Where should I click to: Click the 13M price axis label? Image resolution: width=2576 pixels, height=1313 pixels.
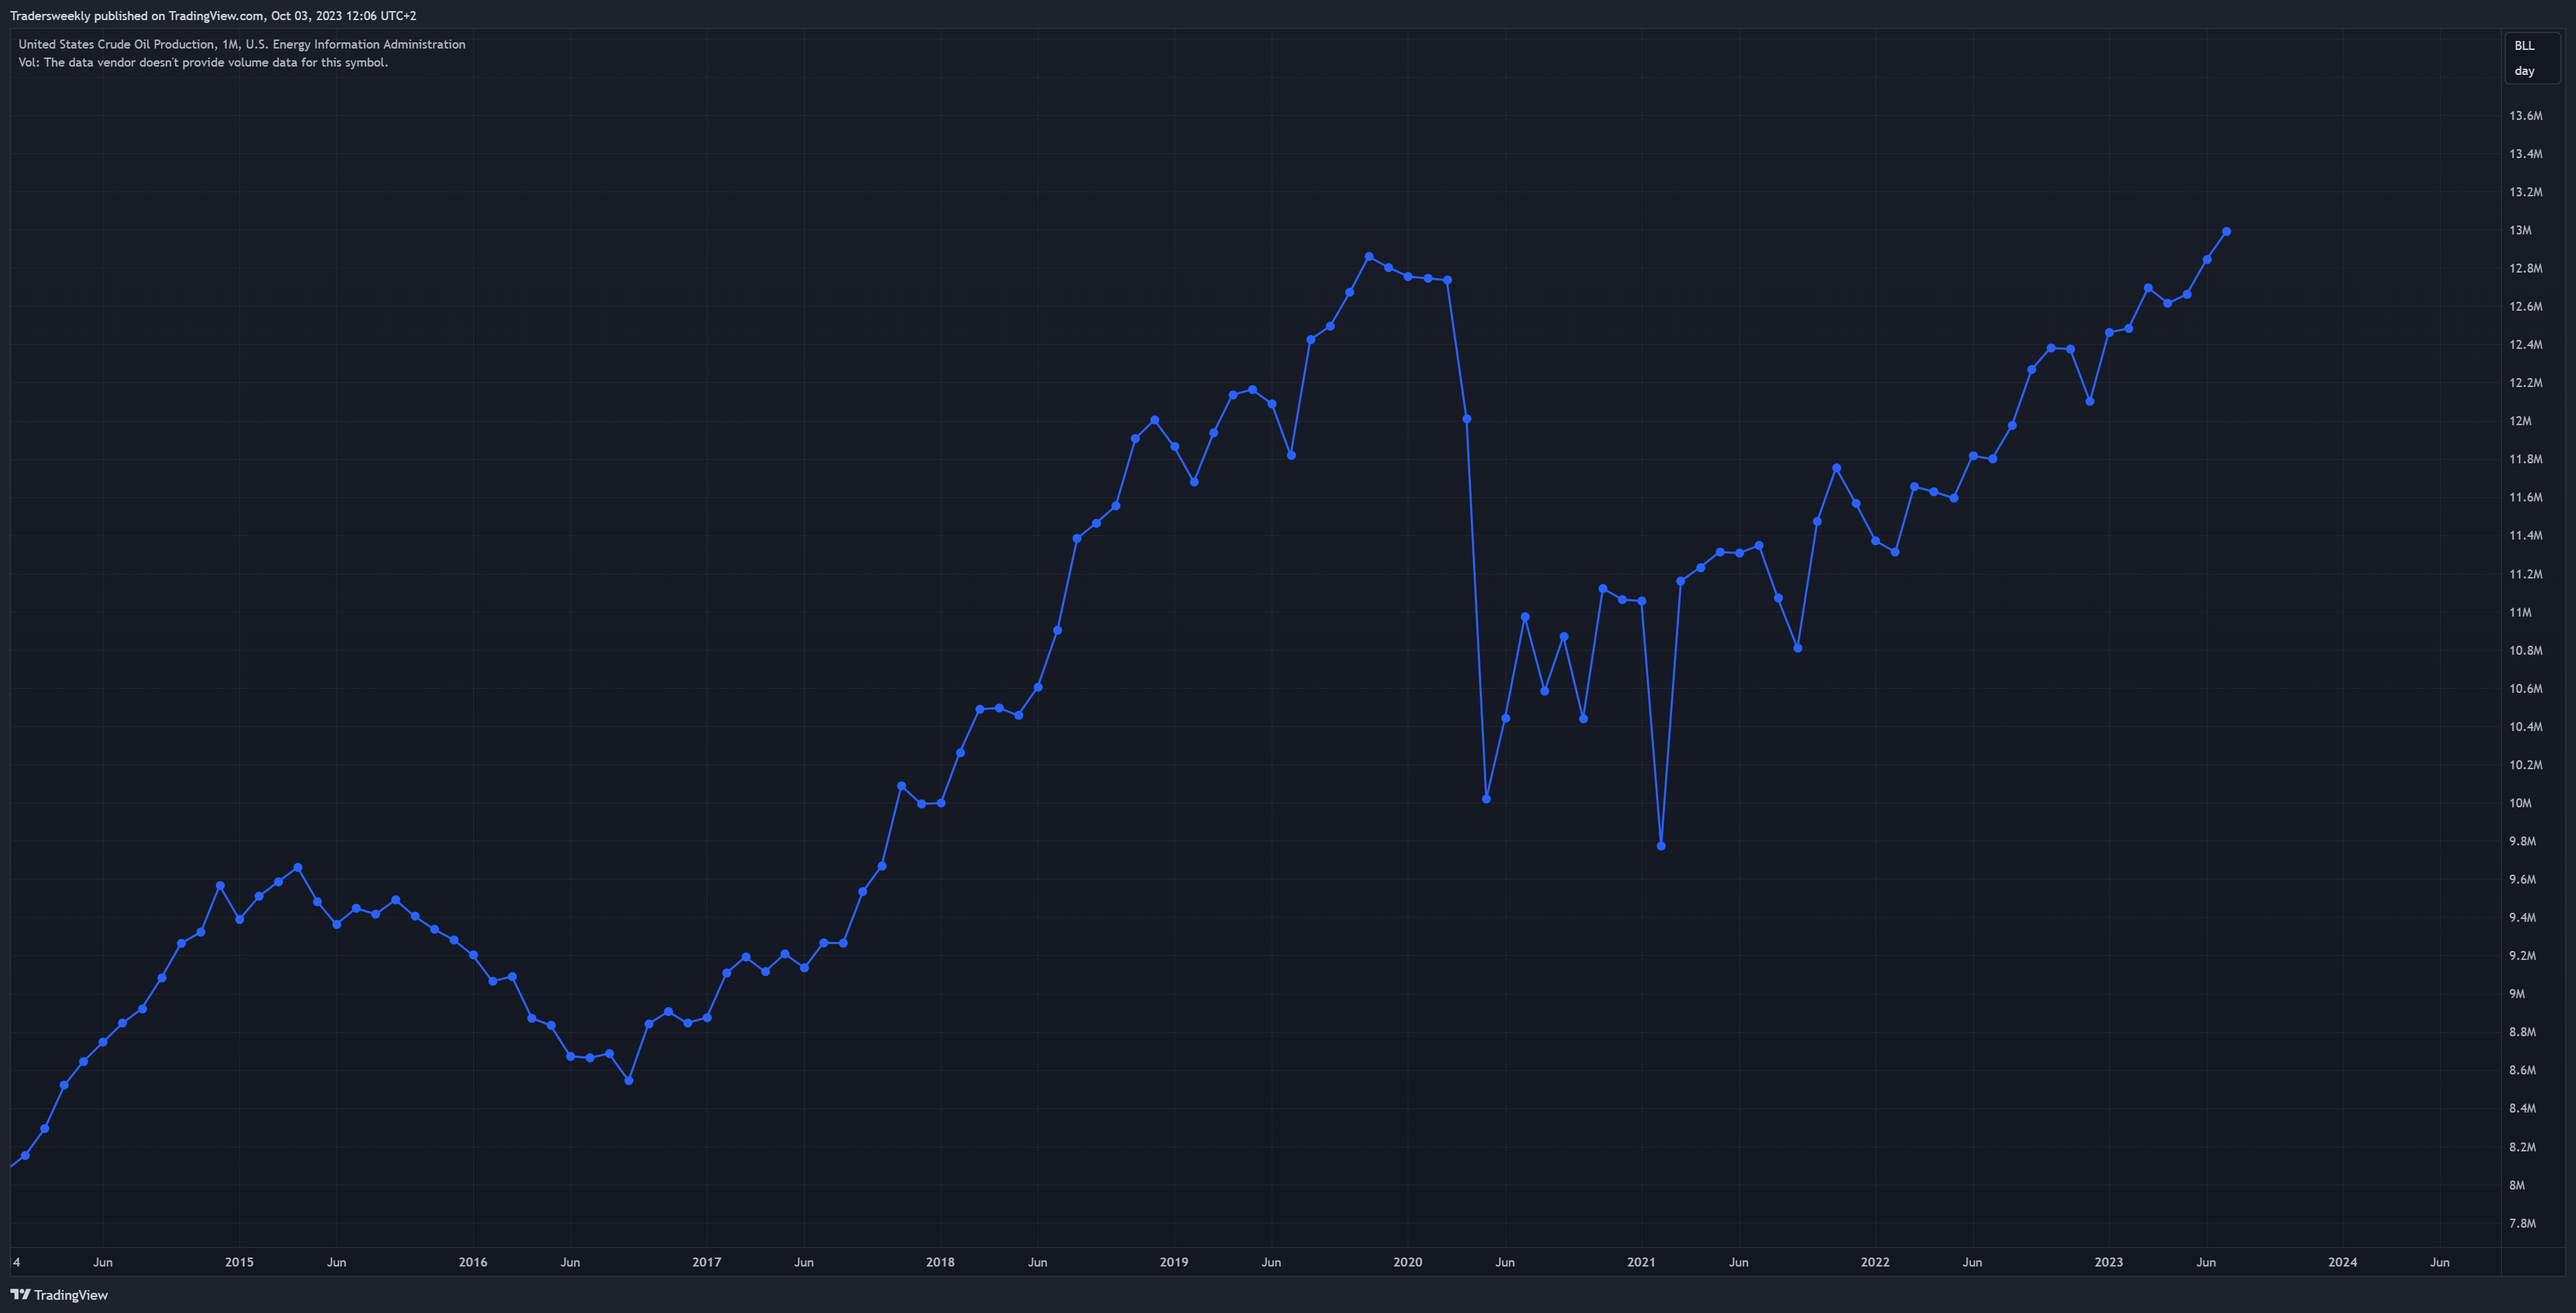pos(2520,230)
